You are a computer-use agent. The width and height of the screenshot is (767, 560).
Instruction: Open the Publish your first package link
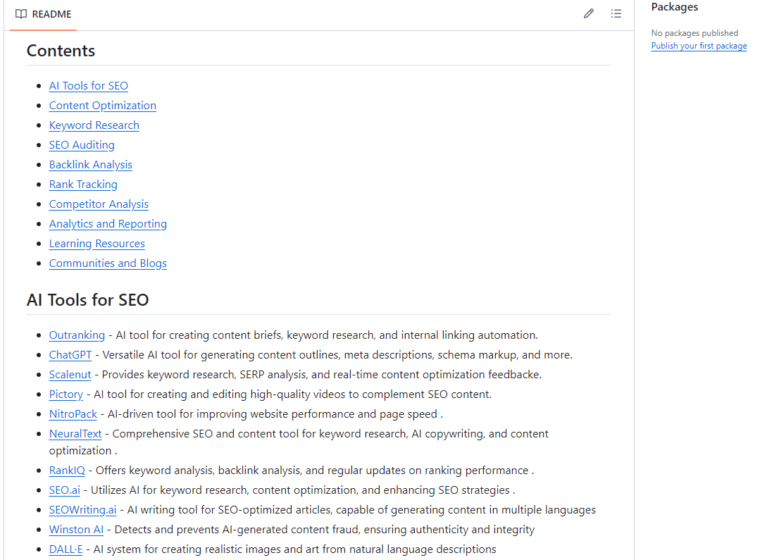[x=699, y=45]
